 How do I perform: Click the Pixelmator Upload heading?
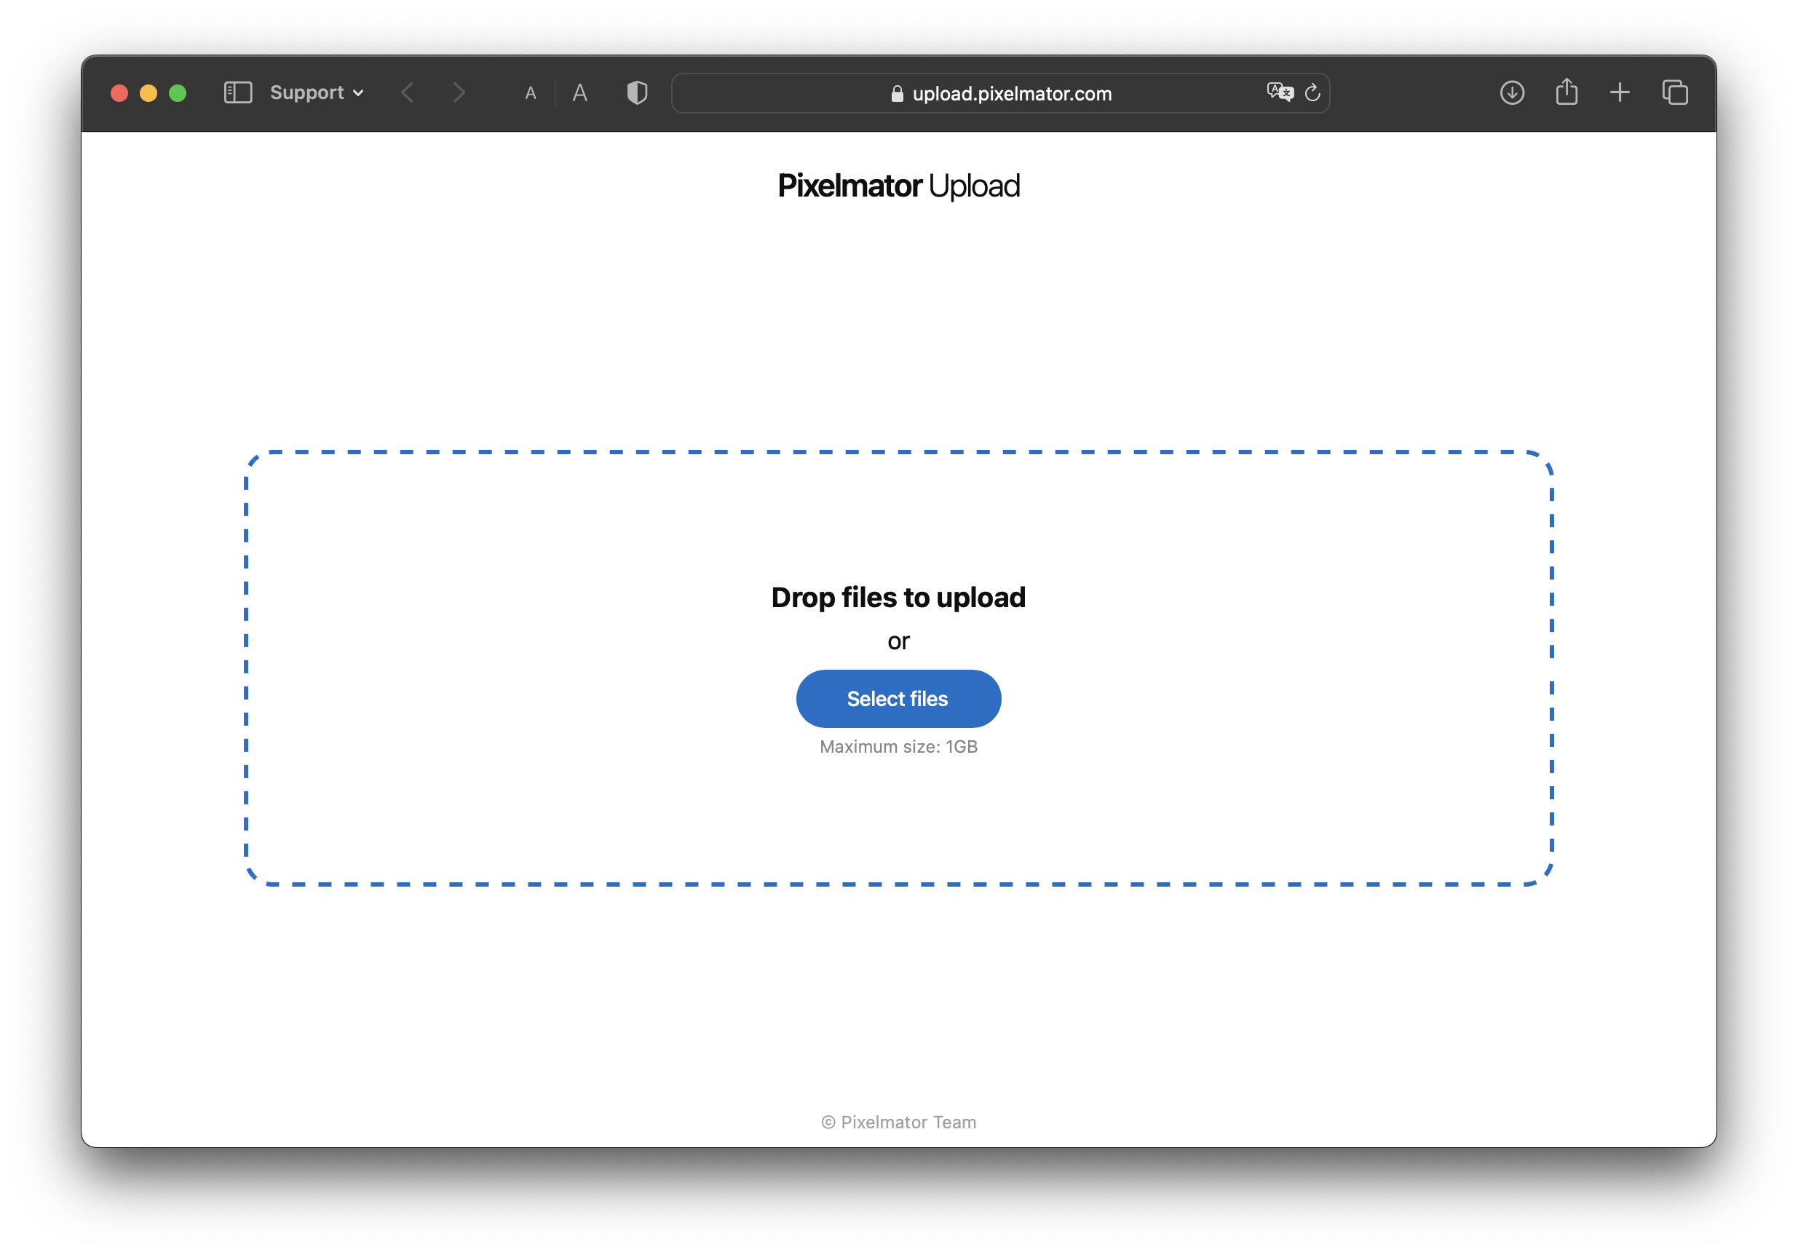pos(898,186)
